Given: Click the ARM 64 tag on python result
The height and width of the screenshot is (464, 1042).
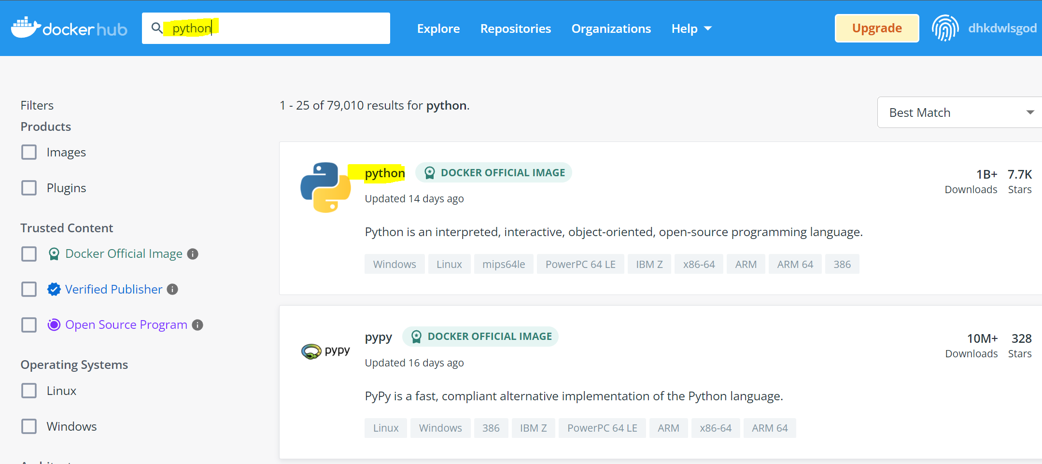Looking at the screenshot, I should [795, 264].
